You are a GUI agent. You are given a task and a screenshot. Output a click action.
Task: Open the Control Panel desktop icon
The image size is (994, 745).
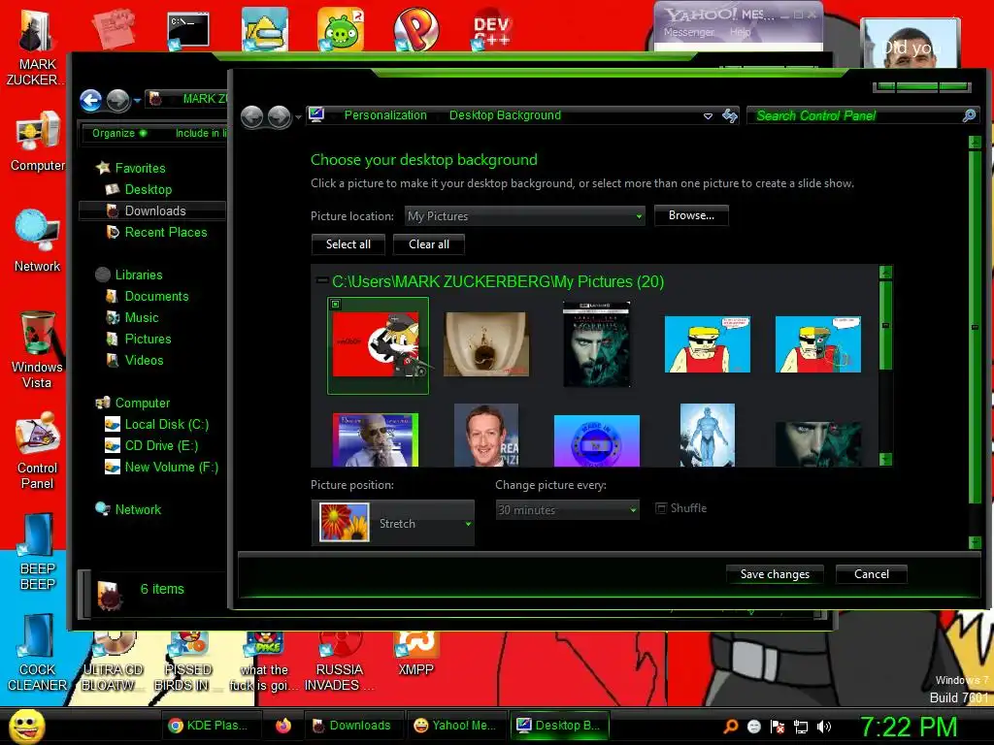37,451
